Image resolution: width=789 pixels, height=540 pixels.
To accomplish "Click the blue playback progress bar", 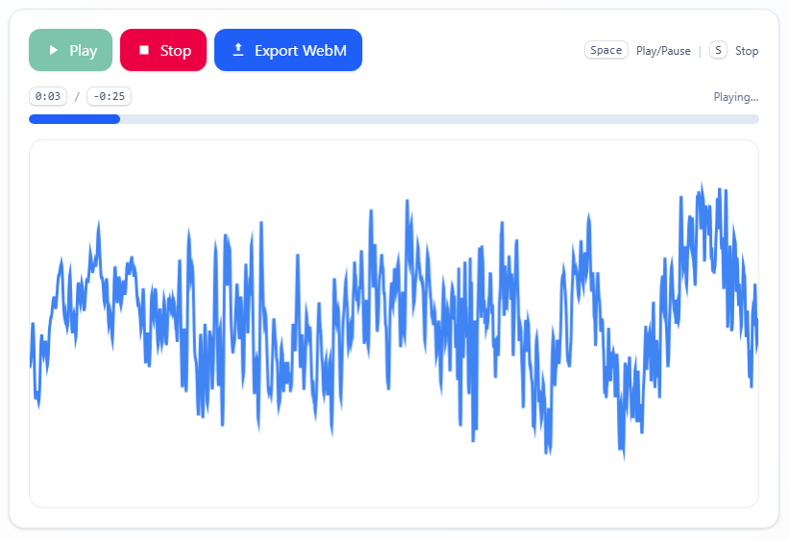I will click(393, 119).
